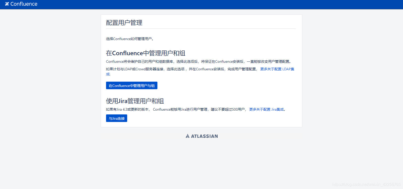The height and width of the screenshot is (189, 403).
Task: Click text 选择Confluence如何管理用户。
Action: 130,39
